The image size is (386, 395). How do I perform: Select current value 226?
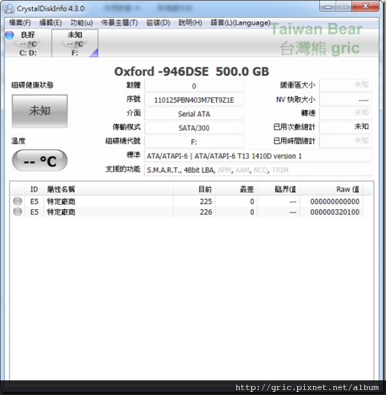[206, 212]
